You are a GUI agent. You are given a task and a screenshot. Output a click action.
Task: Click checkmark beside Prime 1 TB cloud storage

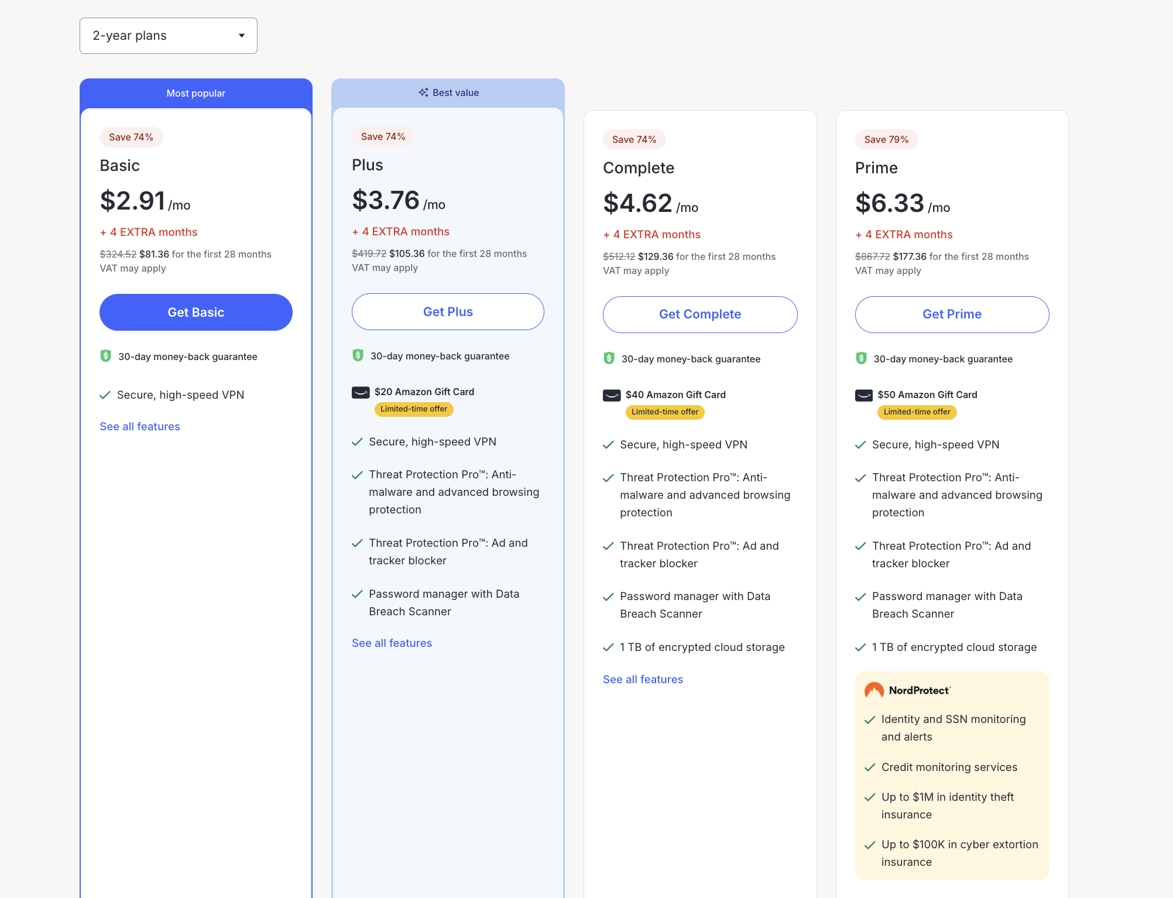pos(860,647)
